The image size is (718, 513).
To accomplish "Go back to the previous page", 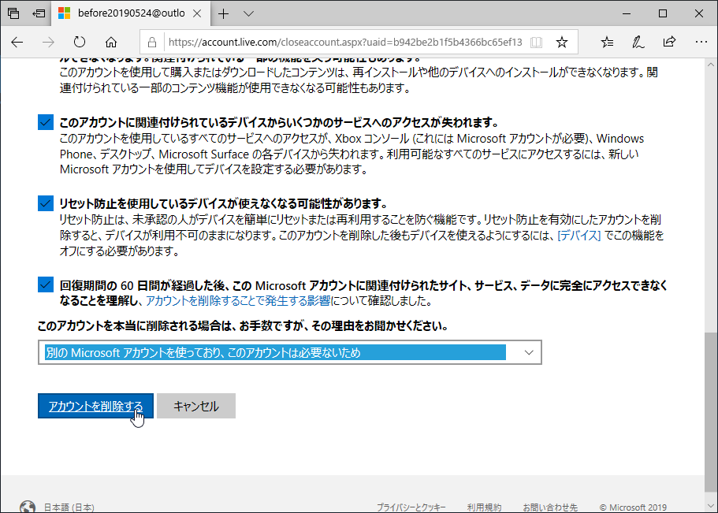I will (x=17, y=43).
